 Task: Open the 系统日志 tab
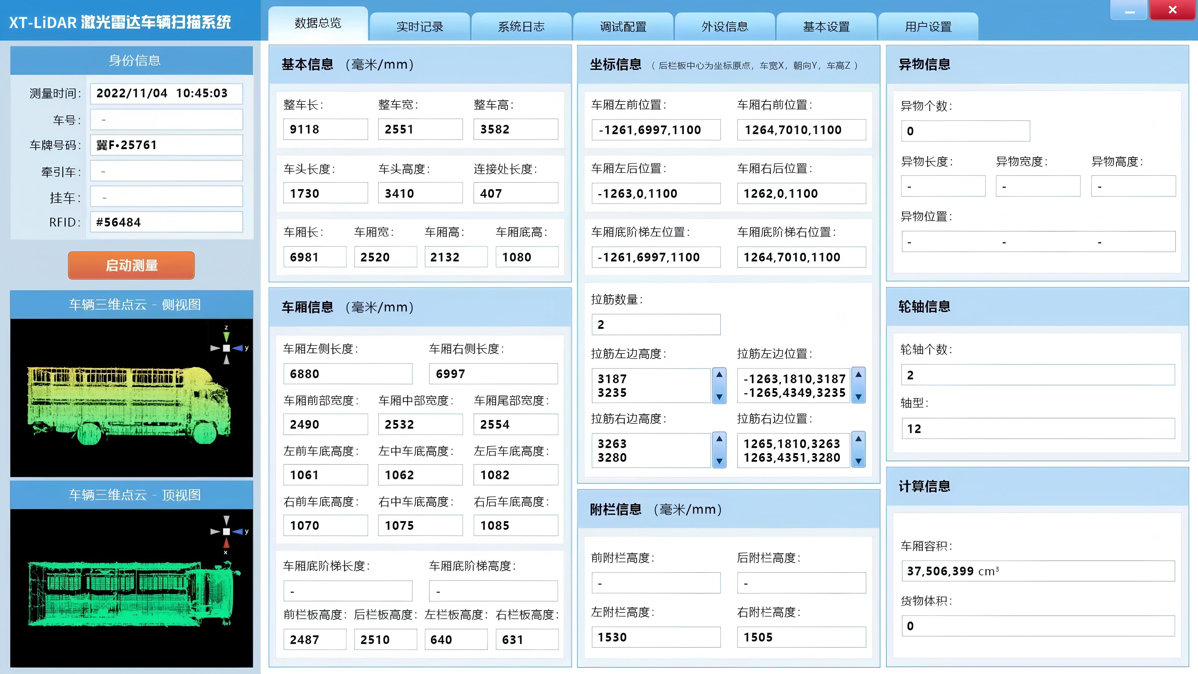(x=521, y=27)
